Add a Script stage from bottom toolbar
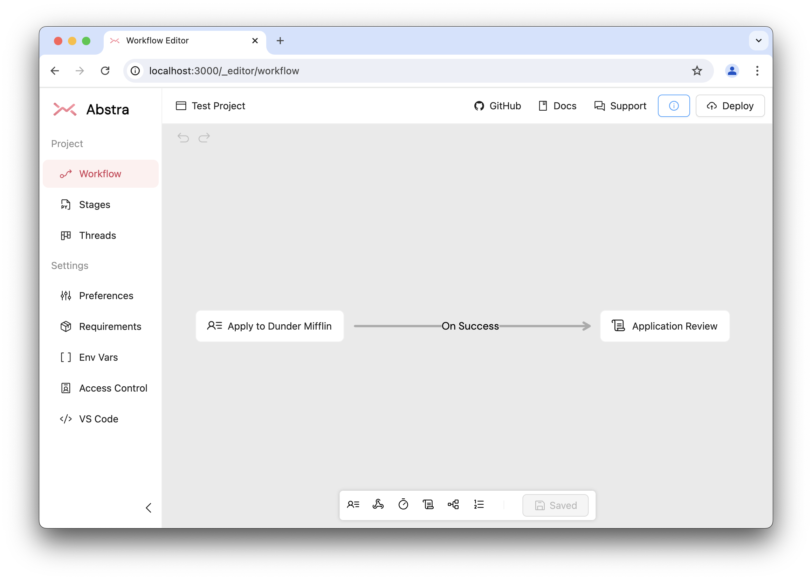This screenshot has width=812, height=580. click(428, 504)
